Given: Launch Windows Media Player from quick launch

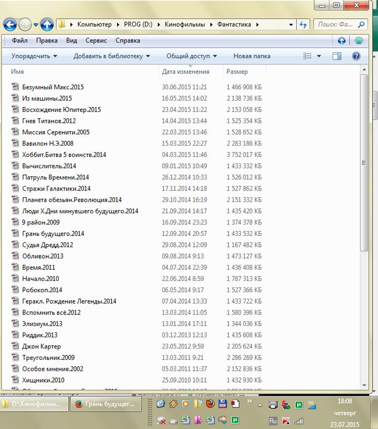Looking at the screenshot, I should (186, 404).
